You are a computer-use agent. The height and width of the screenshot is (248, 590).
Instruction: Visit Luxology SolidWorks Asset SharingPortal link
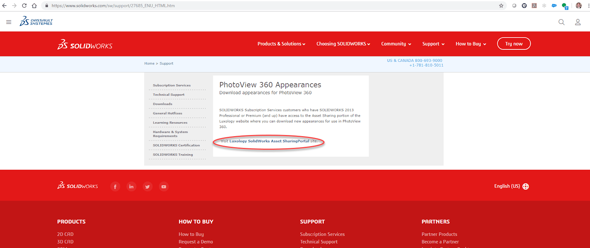coord(269,141)
